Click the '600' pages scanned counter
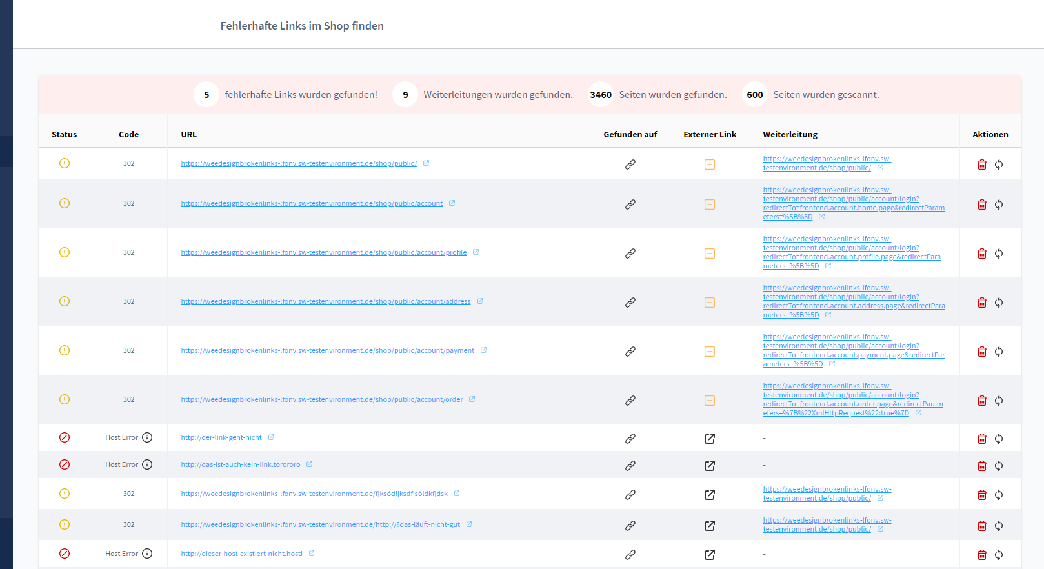Viewport: 1044px width, 569px height. point(755,95)
